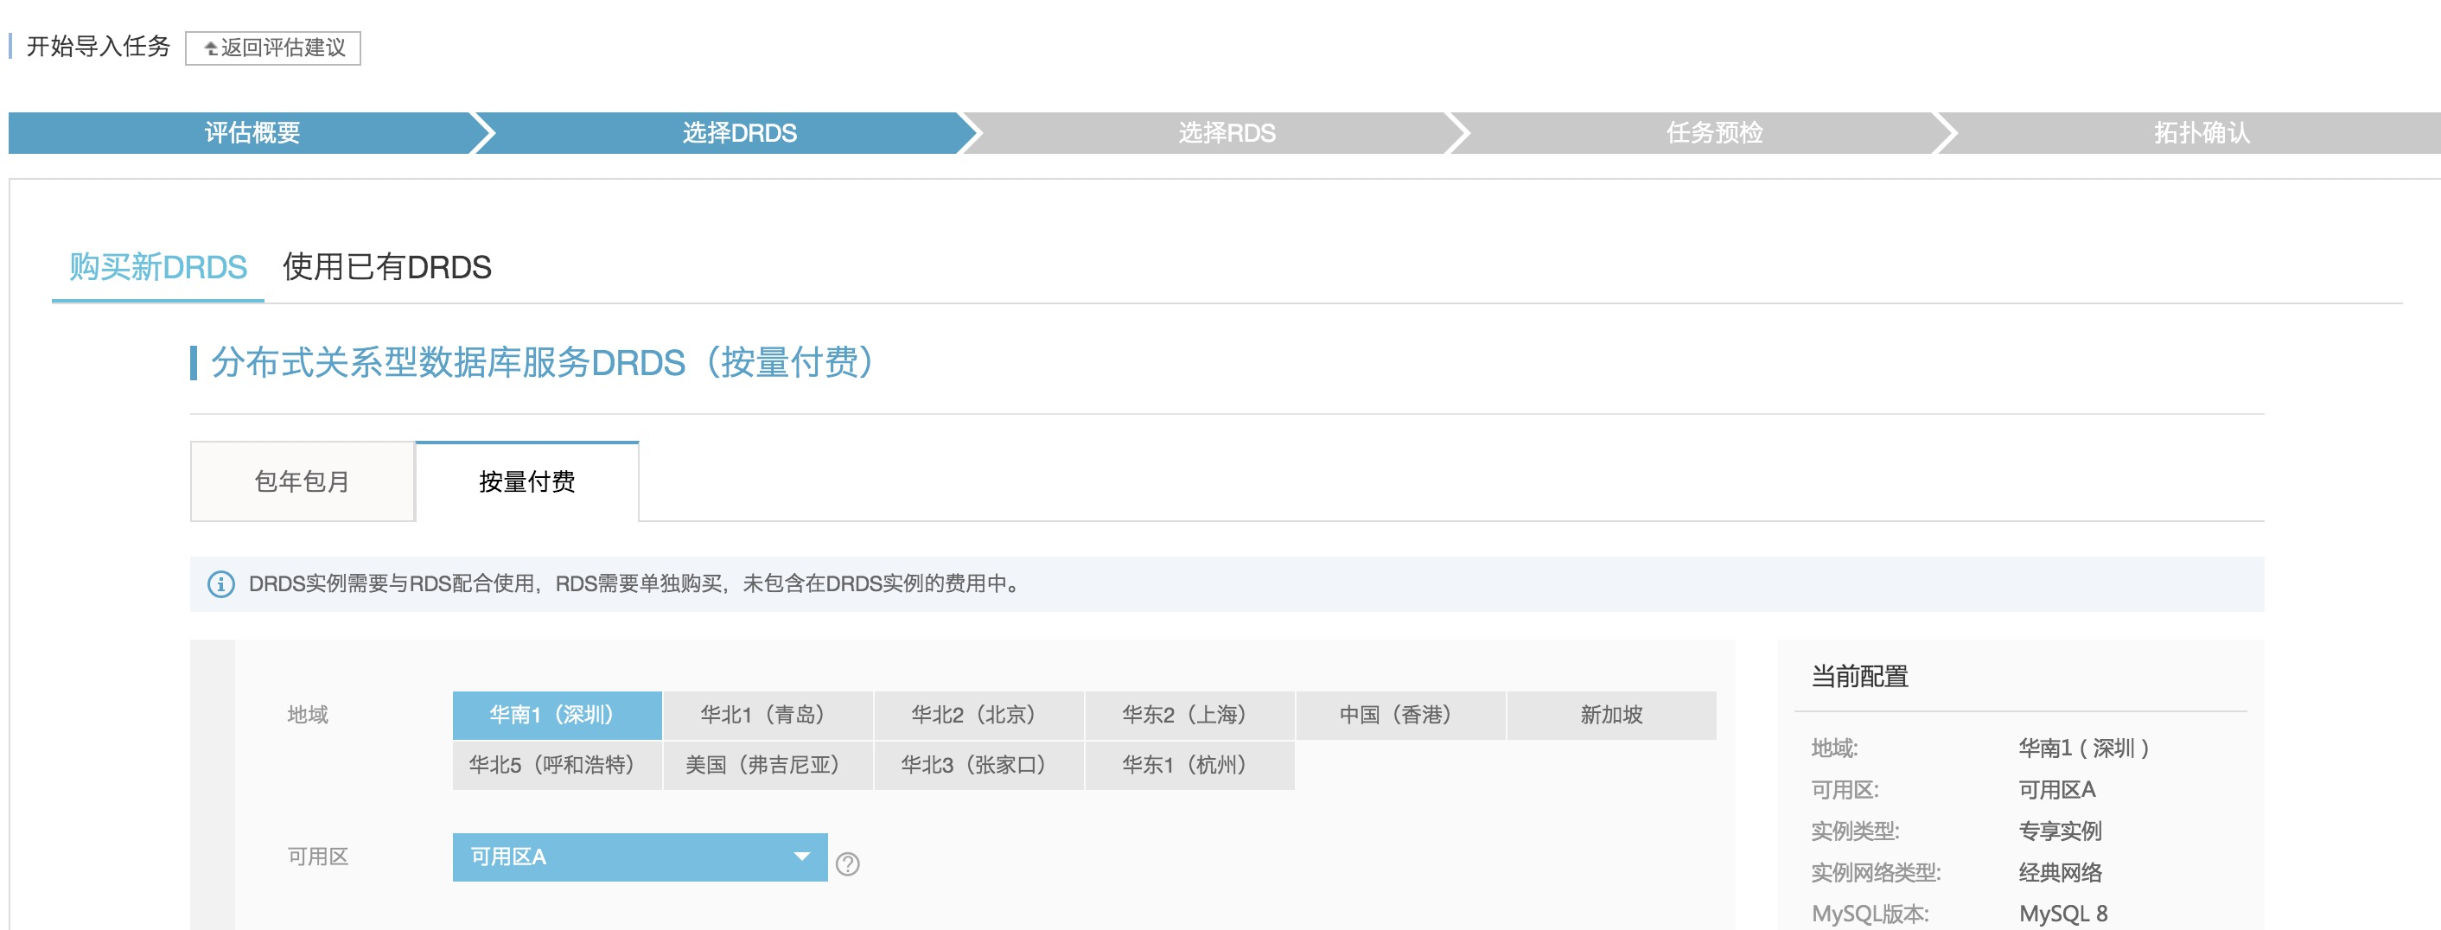Viewport: 2441px width, 930px height.
Task: Click the MySQL 8 value in 当前配置
Action: pos(2063,914)
